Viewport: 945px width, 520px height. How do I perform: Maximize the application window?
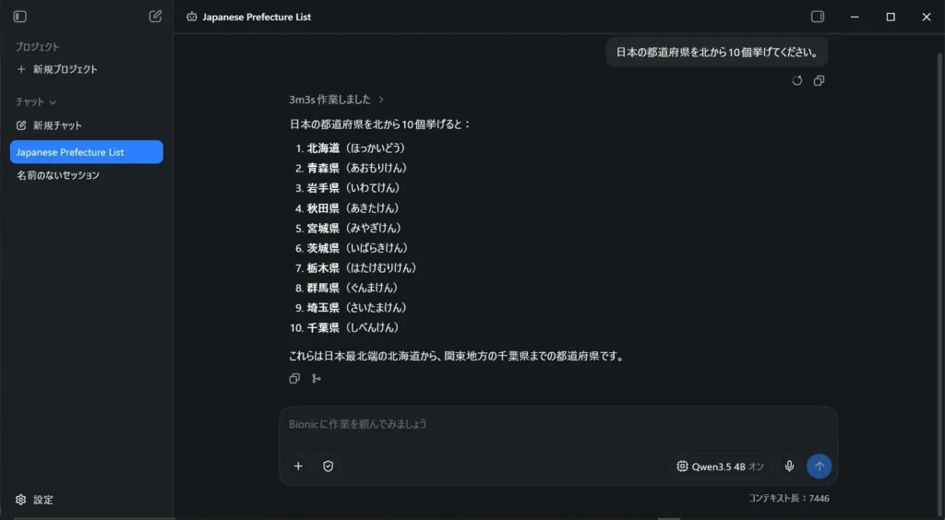click(x=891, y=17)
